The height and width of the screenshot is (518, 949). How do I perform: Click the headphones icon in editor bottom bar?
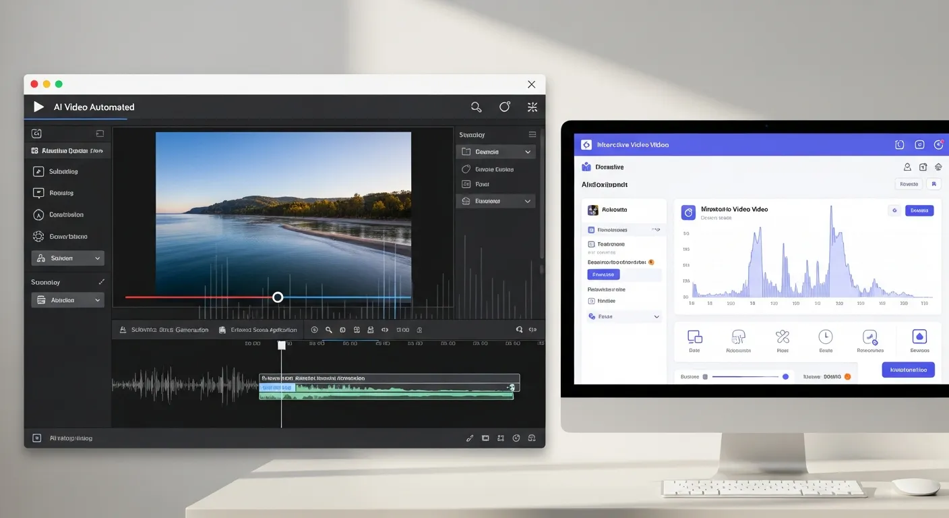(532, 438)
